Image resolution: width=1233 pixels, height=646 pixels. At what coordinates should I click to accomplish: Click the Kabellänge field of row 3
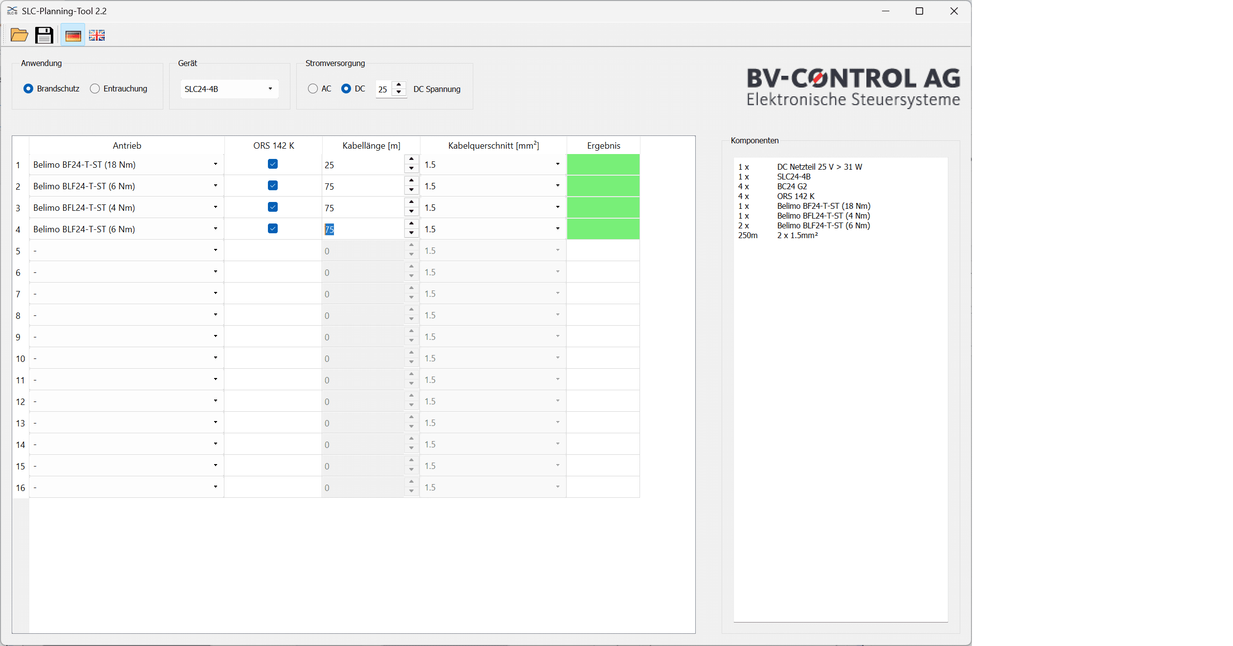coord(363,208)
